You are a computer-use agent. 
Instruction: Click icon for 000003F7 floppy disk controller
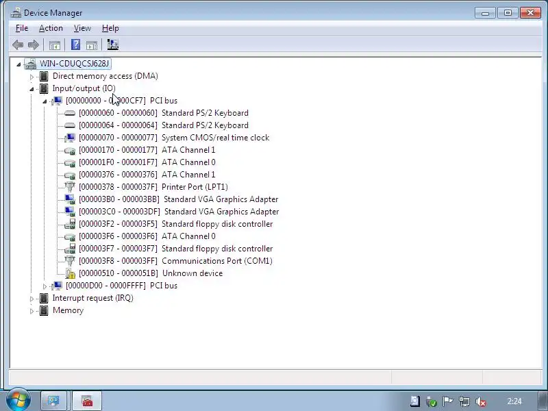(x=70, y=249)
